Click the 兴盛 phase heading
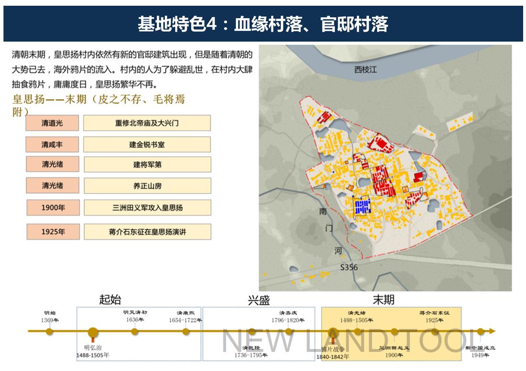Image resolution: width=526 pixels, height=371 pixels. [258, 300]
